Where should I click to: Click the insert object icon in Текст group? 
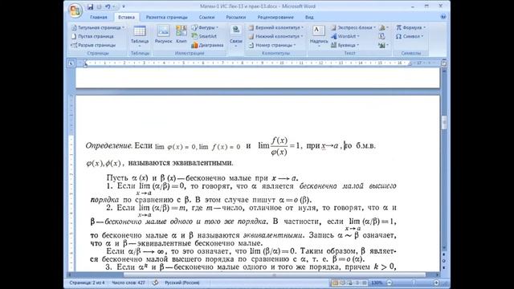click(383, 45)
